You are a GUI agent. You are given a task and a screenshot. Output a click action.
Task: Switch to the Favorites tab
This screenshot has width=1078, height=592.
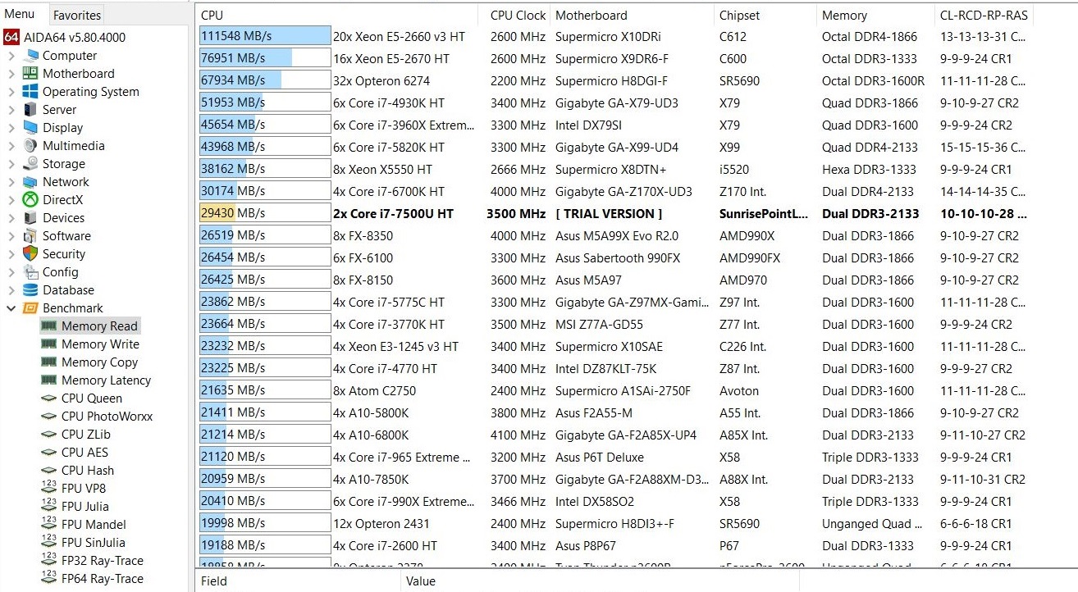tap(77, 15)
